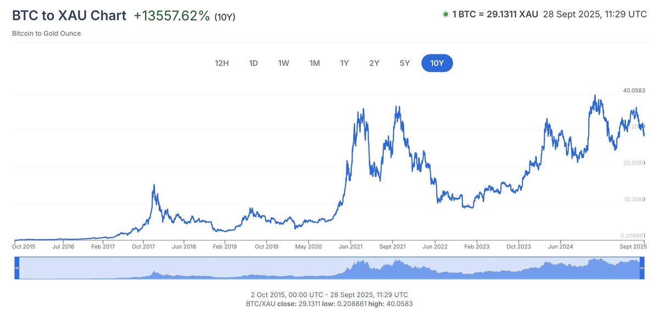Click the Oct 2015 x-axis label
Viewport: 659px width, 310px height.
[x=24, y=247]
